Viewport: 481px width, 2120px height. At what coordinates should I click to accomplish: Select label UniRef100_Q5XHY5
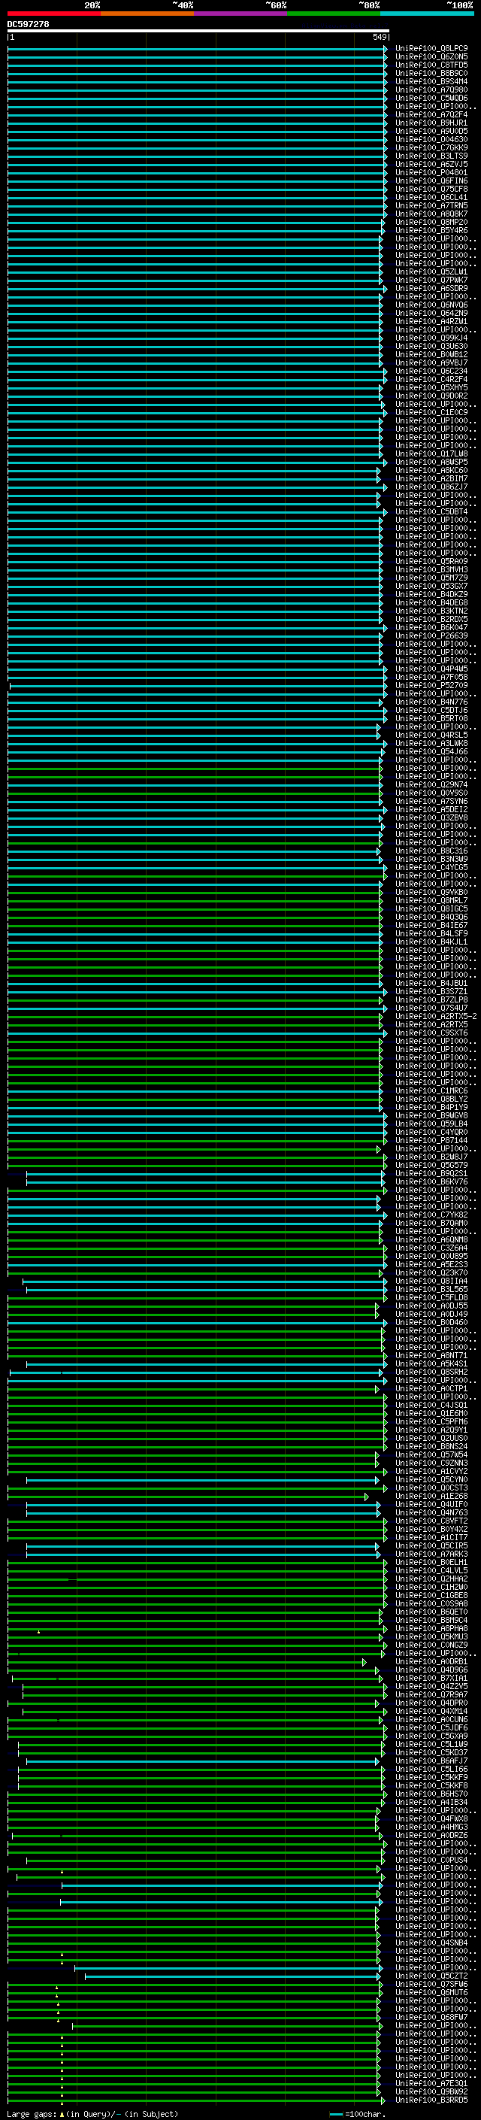coord(431,387)
